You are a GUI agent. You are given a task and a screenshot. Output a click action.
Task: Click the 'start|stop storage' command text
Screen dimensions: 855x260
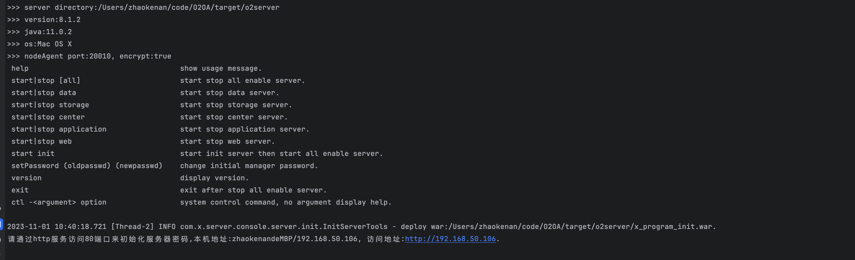(x=50, y=105)
